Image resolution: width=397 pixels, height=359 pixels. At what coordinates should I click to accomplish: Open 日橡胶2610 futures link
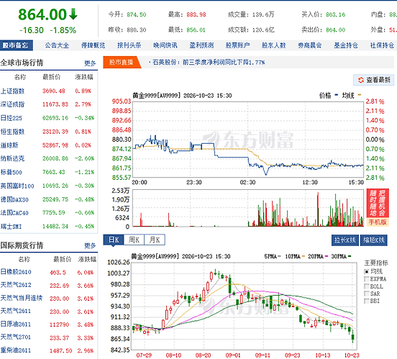[x=16, y=272]
